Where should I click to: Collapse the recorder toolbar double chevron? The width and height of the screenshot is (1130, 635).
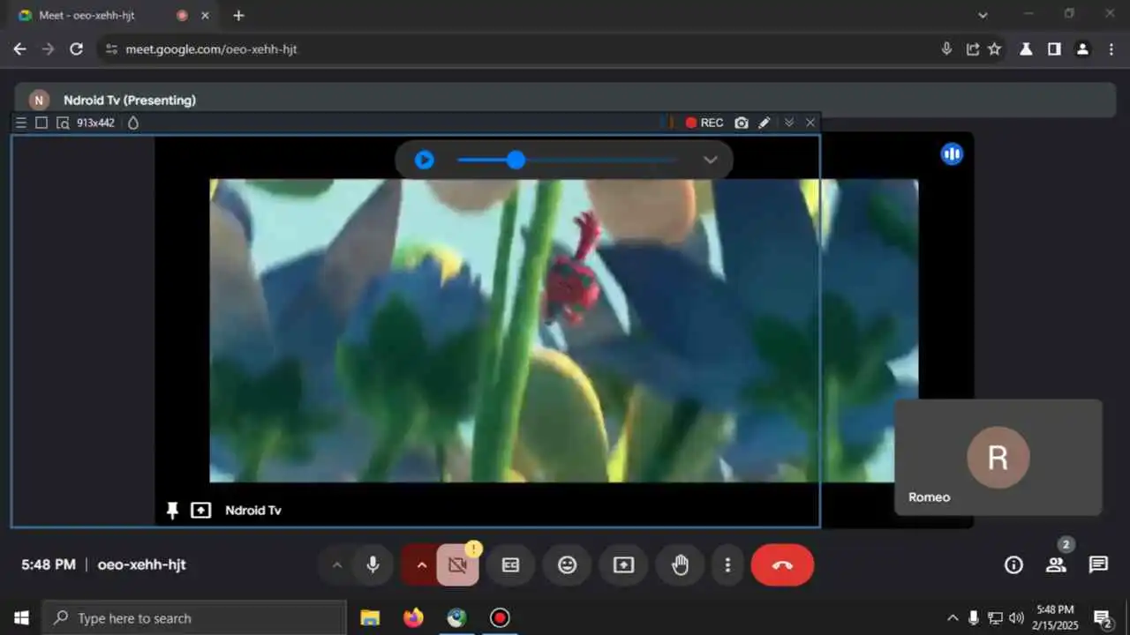tap(789, 123)
